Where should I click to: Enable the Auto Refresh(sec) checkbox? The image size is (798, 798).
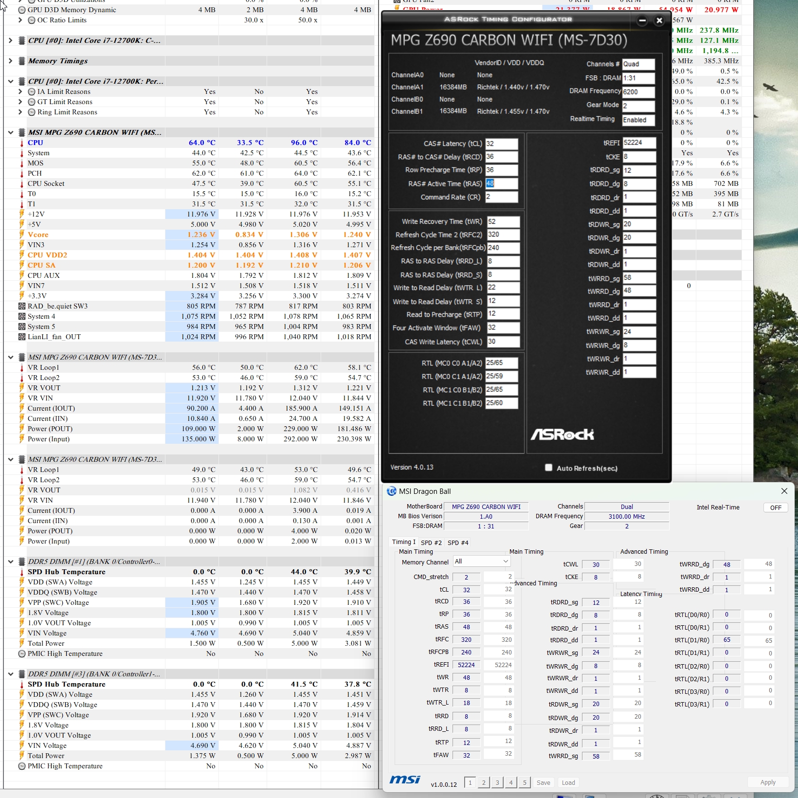(549, 468)
